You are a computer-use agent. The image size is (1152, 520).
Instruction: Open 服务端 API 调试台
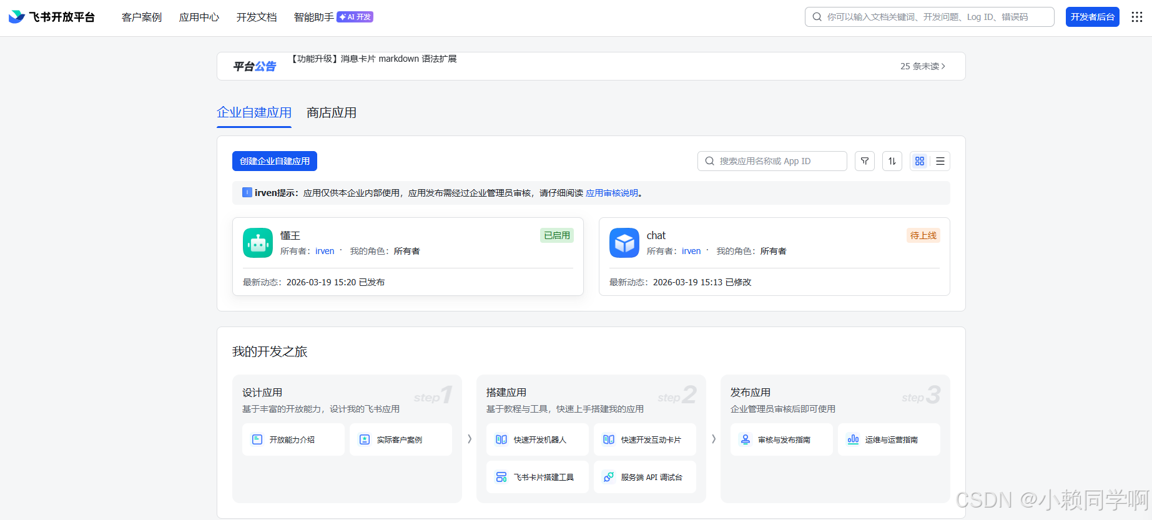click(645, 477)
